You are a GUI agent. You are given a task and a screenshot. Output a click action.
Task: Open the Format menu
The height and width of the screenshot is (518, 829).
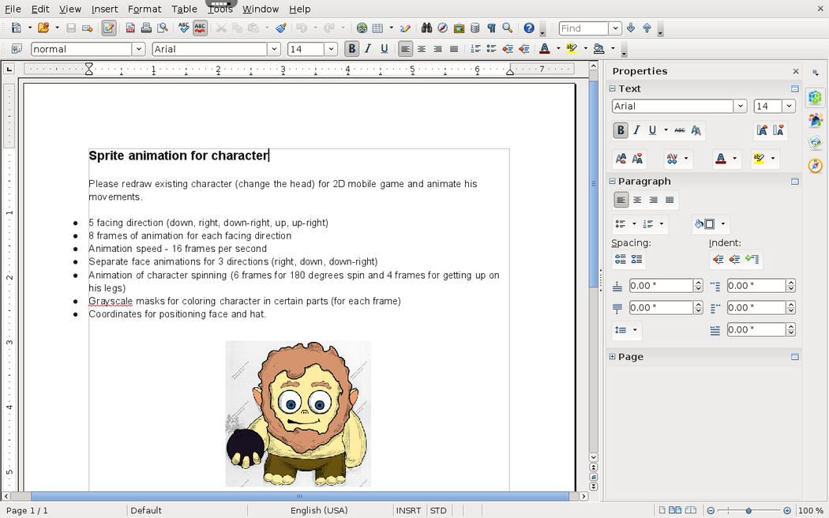click(x=144, y=9)
